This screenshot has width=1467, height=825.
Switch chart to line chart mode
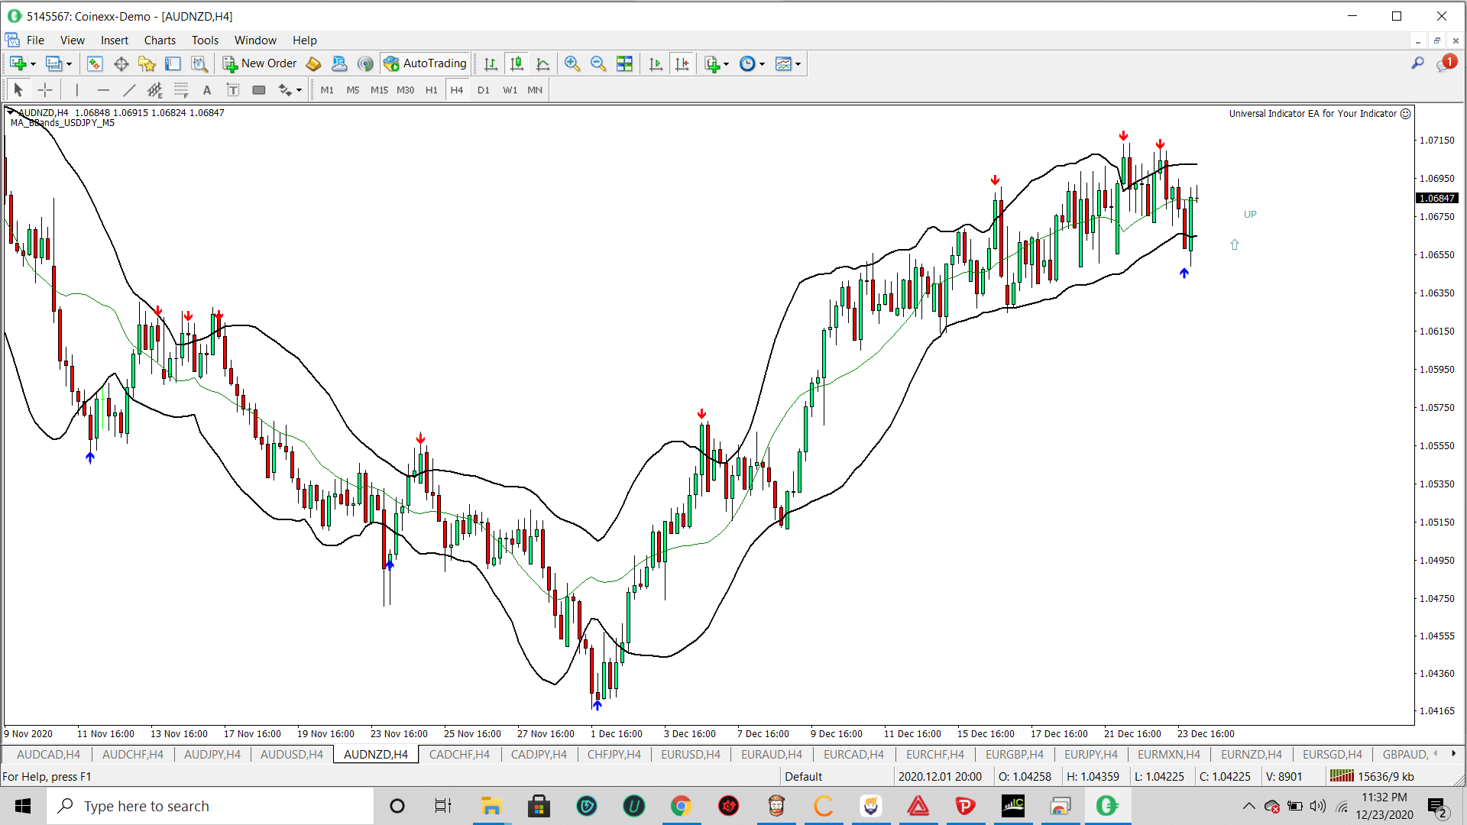542,63
